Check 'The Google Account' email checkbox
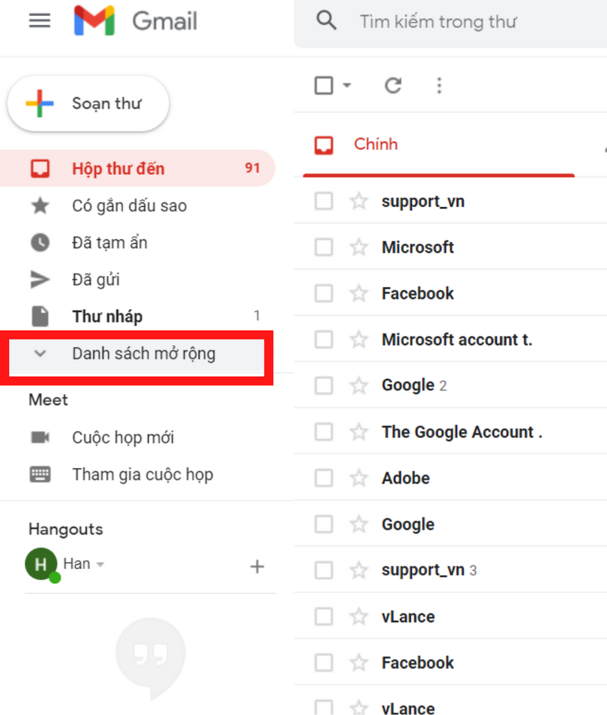Image resolution: width=607 pixels, height=715 pixels. click(324, 432)
